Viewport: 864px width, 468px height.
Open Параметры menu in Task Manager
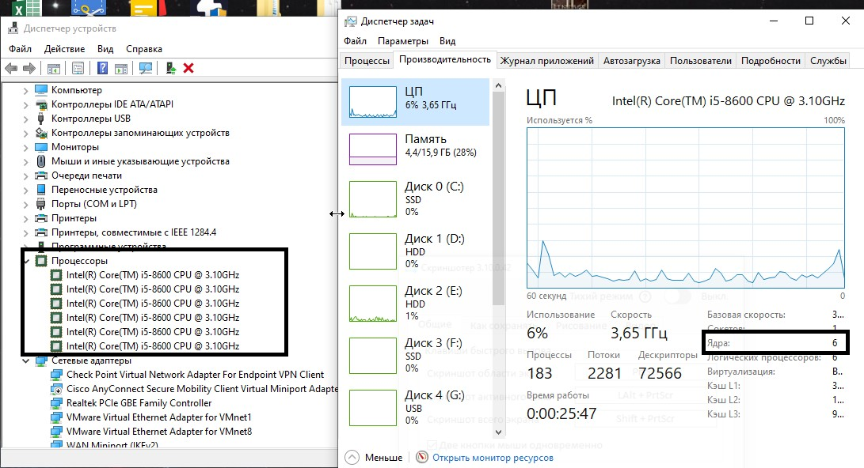point(403,40)
